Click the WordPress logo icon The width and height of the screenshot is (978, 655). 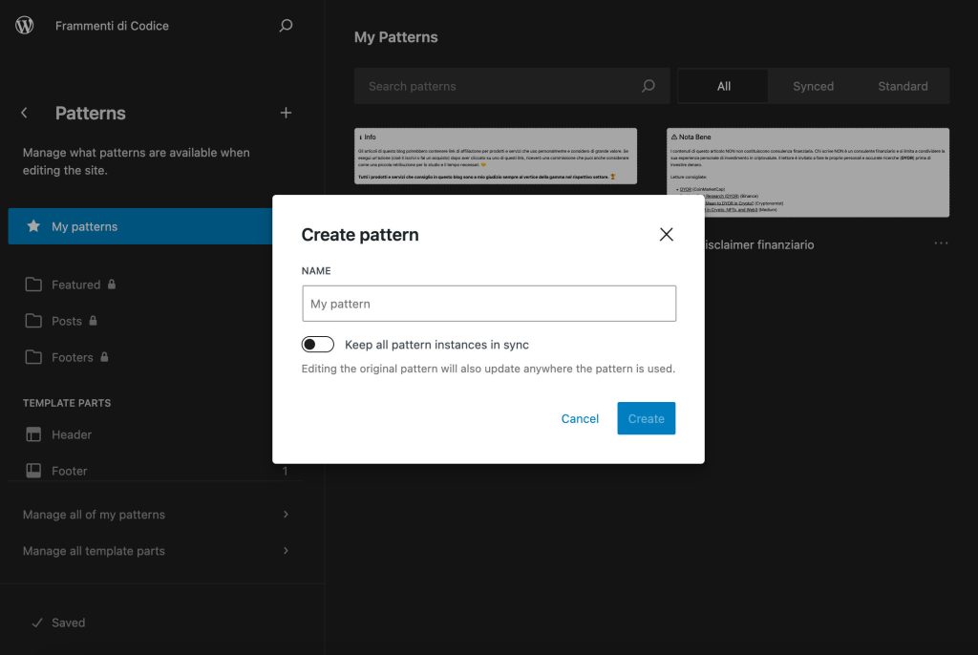click(x=23, y=26)
